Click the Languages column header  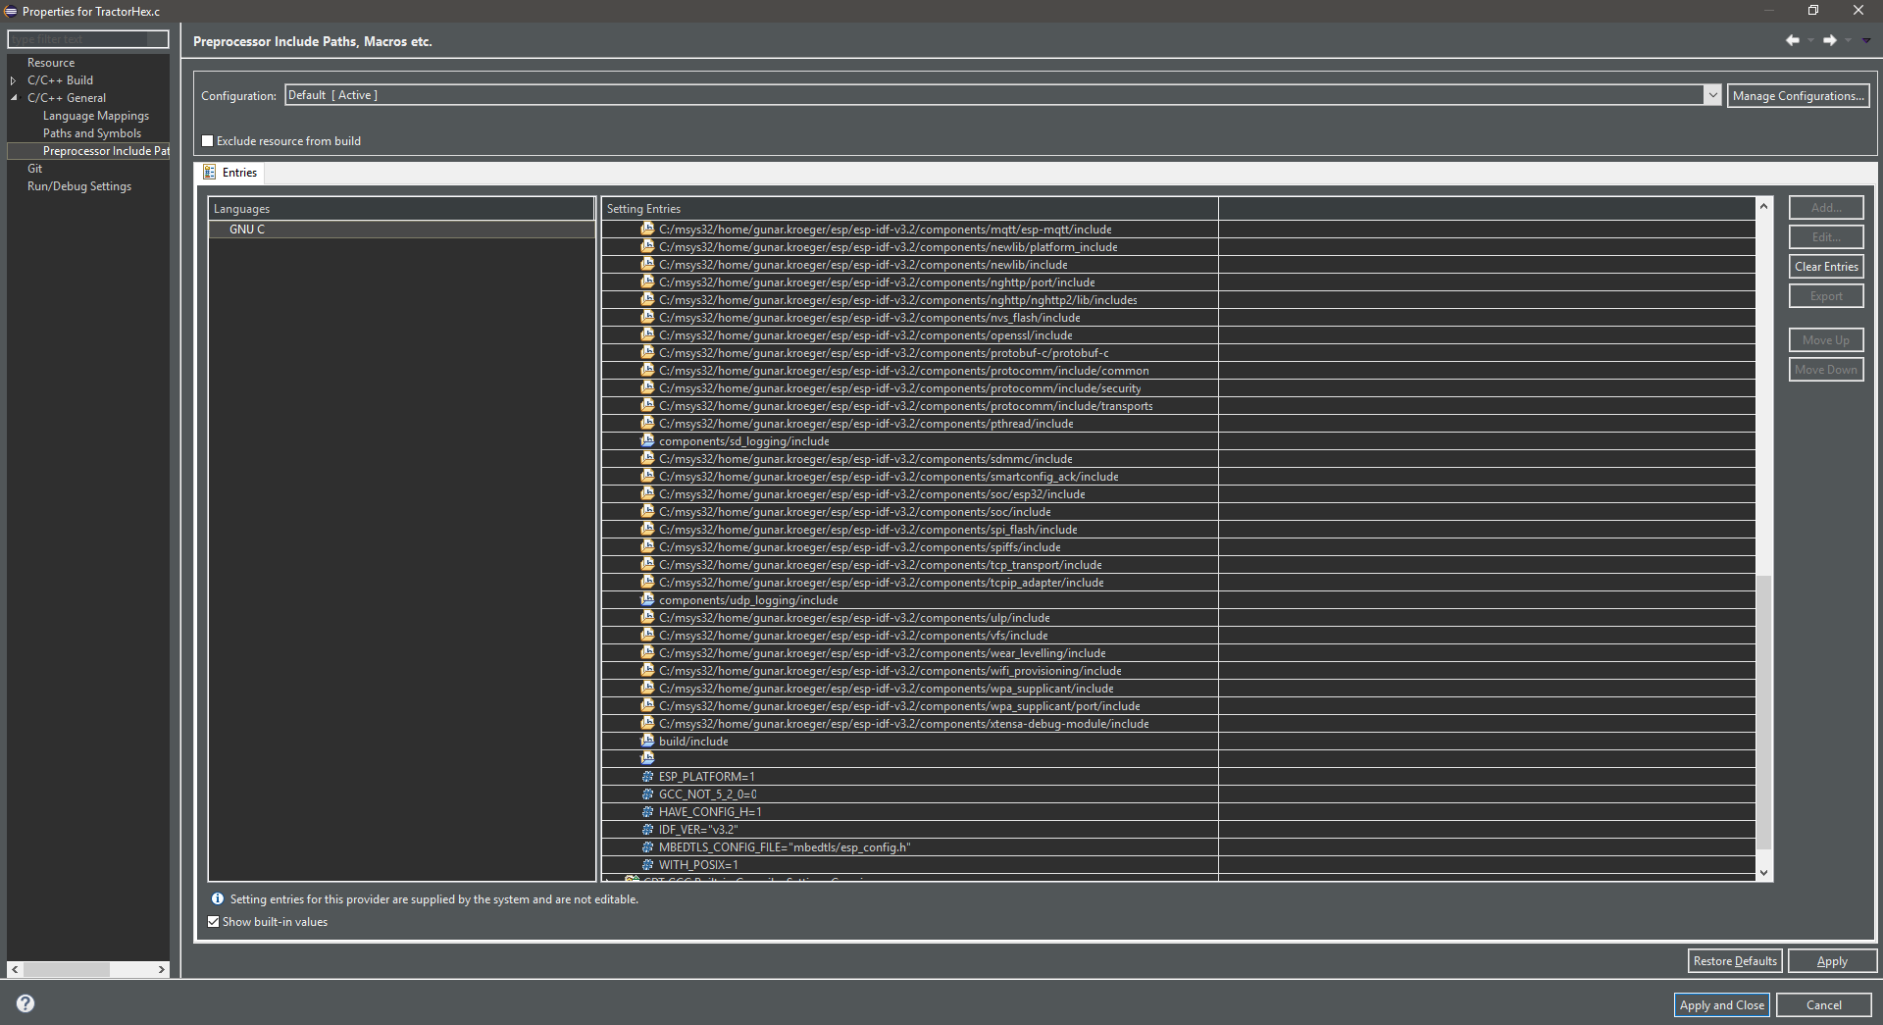401,209
